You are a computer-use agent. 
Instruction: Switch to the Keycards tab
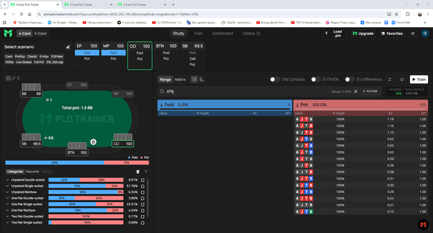click(x=32, y=172)
